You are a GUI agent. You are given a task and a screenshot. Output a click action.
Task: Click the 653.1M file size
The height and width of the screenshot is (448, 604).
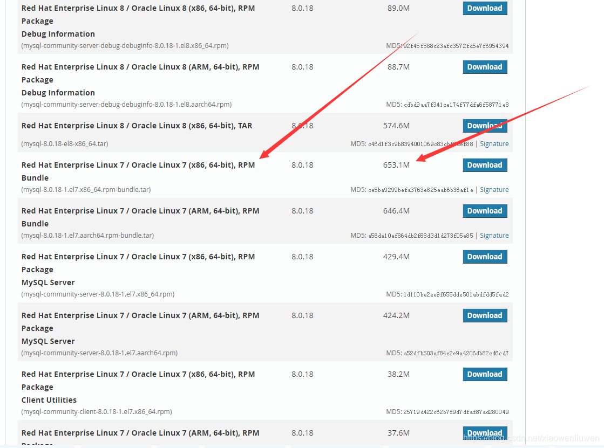(x=396, y=165)
